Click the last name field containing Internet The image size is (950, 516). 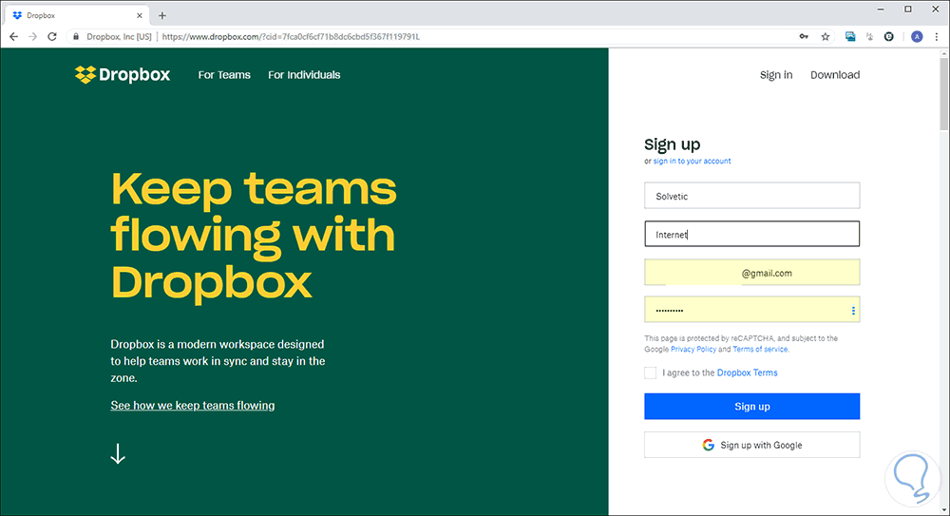click(x=751, y=234)
